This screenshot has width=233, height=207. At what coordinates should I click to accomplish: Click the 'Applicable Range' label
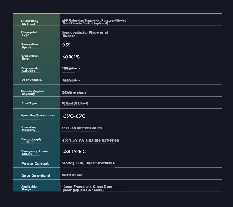[29, 188]
